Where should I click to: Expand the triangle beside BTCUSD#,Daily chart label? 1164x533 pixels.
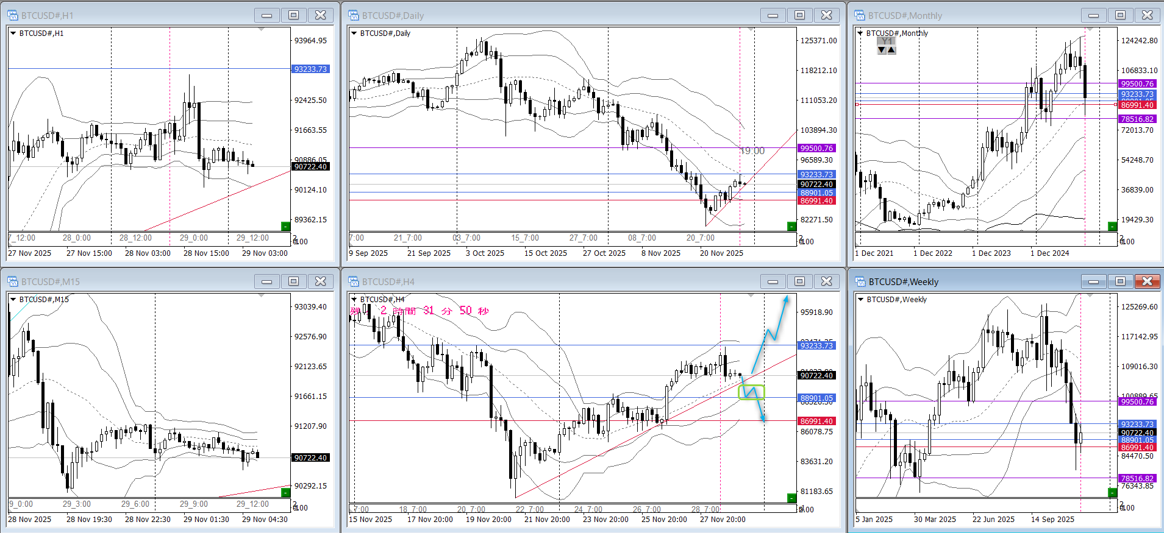pos(354,34)
